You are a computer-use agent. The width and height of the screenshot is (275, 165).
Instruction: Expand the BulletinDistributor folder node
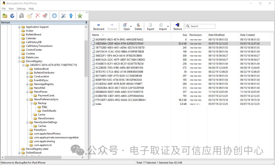click(x=27, y=73)
